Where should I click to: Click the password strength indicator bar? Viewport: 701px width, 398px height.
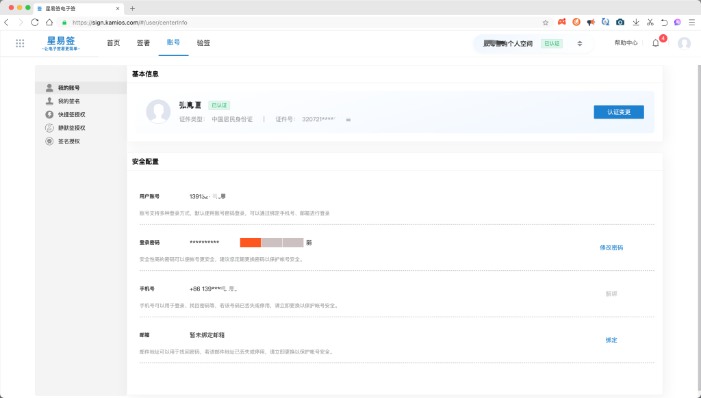tap(272, 243)
